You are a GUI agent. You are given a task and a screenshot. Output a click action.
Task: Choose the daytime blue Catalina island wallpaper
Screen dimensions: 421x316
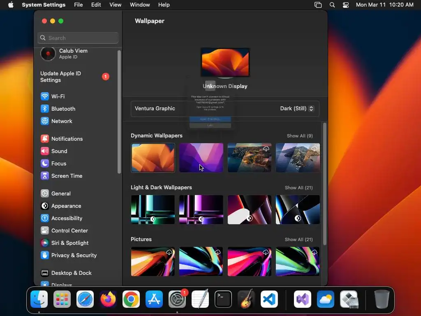(298, 158)
